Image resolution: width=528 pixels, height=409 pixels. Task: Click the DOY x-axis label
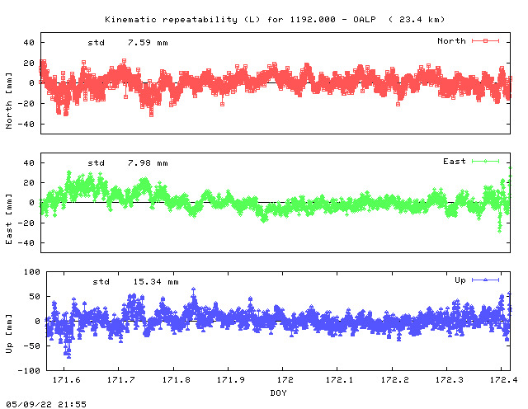click(278, 393)
